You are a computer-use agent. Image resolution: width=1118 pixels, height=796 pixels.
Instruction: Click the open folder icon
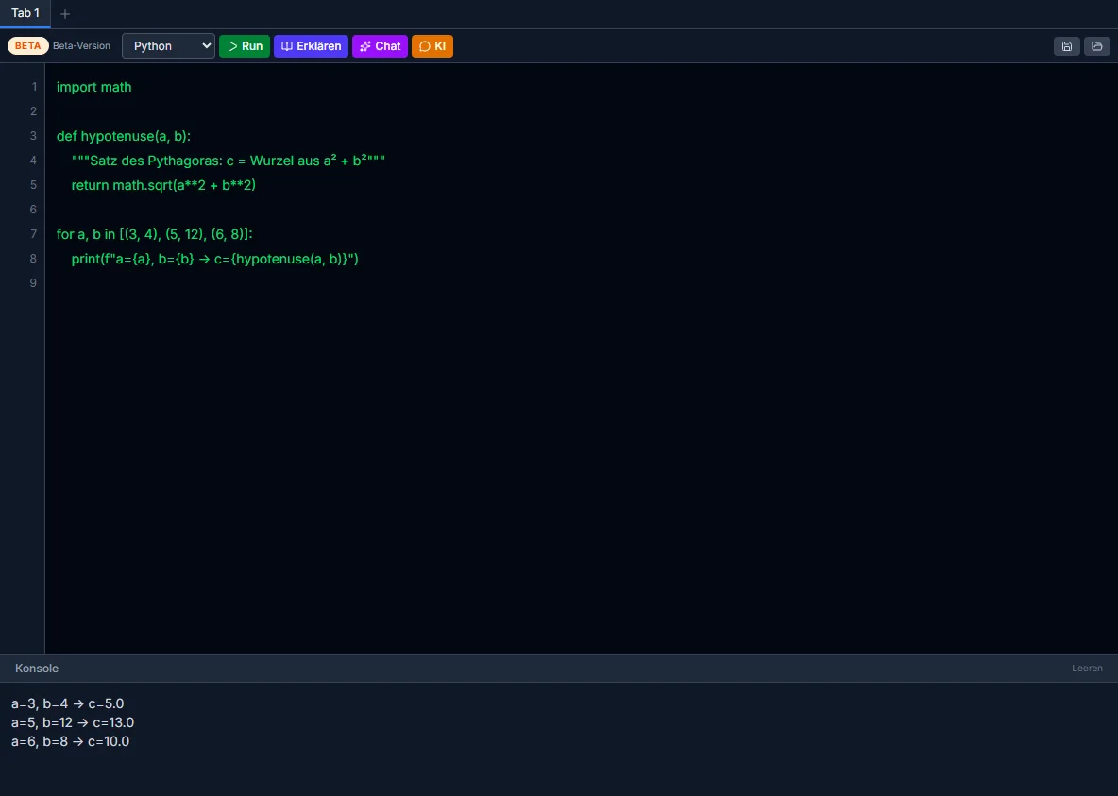(x=1096, y=46)
